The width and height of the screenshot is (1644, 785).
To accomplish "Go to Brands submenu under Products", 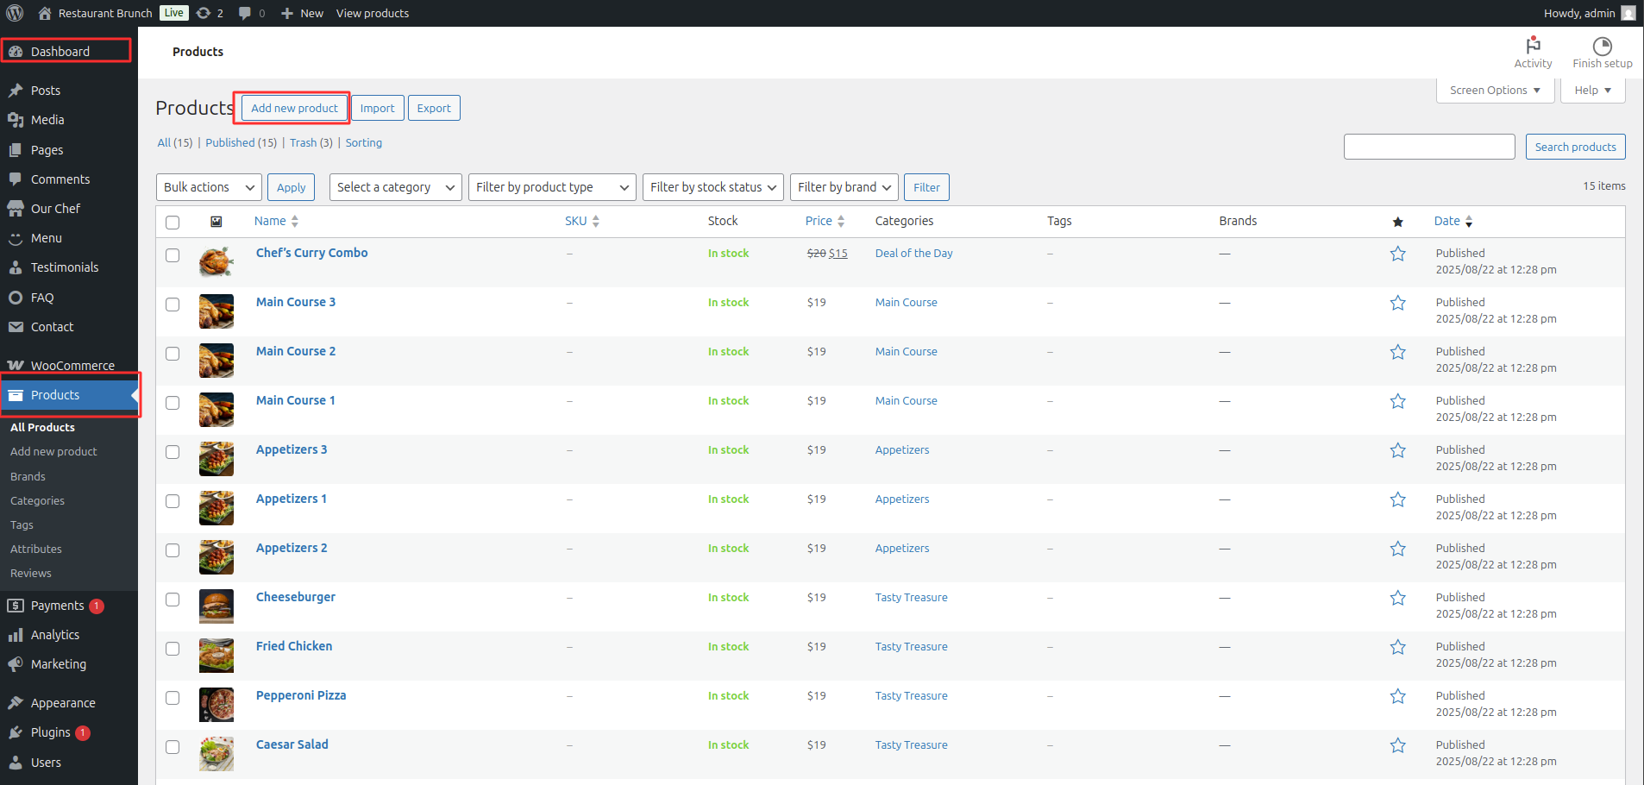I will 28,476.
